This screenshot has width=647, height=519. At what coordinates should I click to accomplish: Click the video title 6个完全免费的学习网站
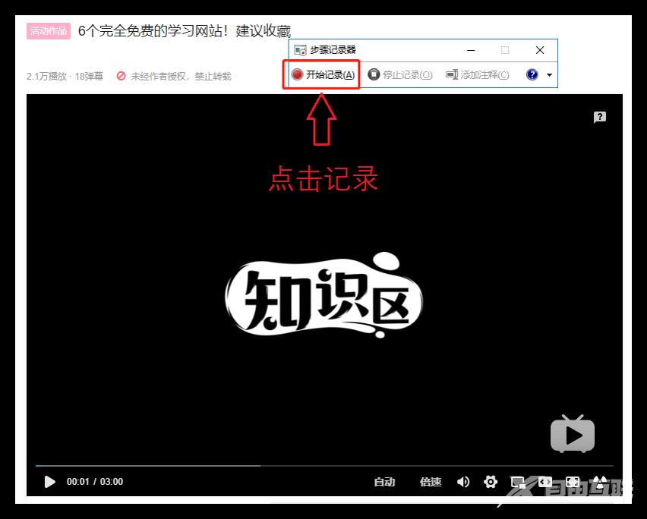[x=185, y=31]
